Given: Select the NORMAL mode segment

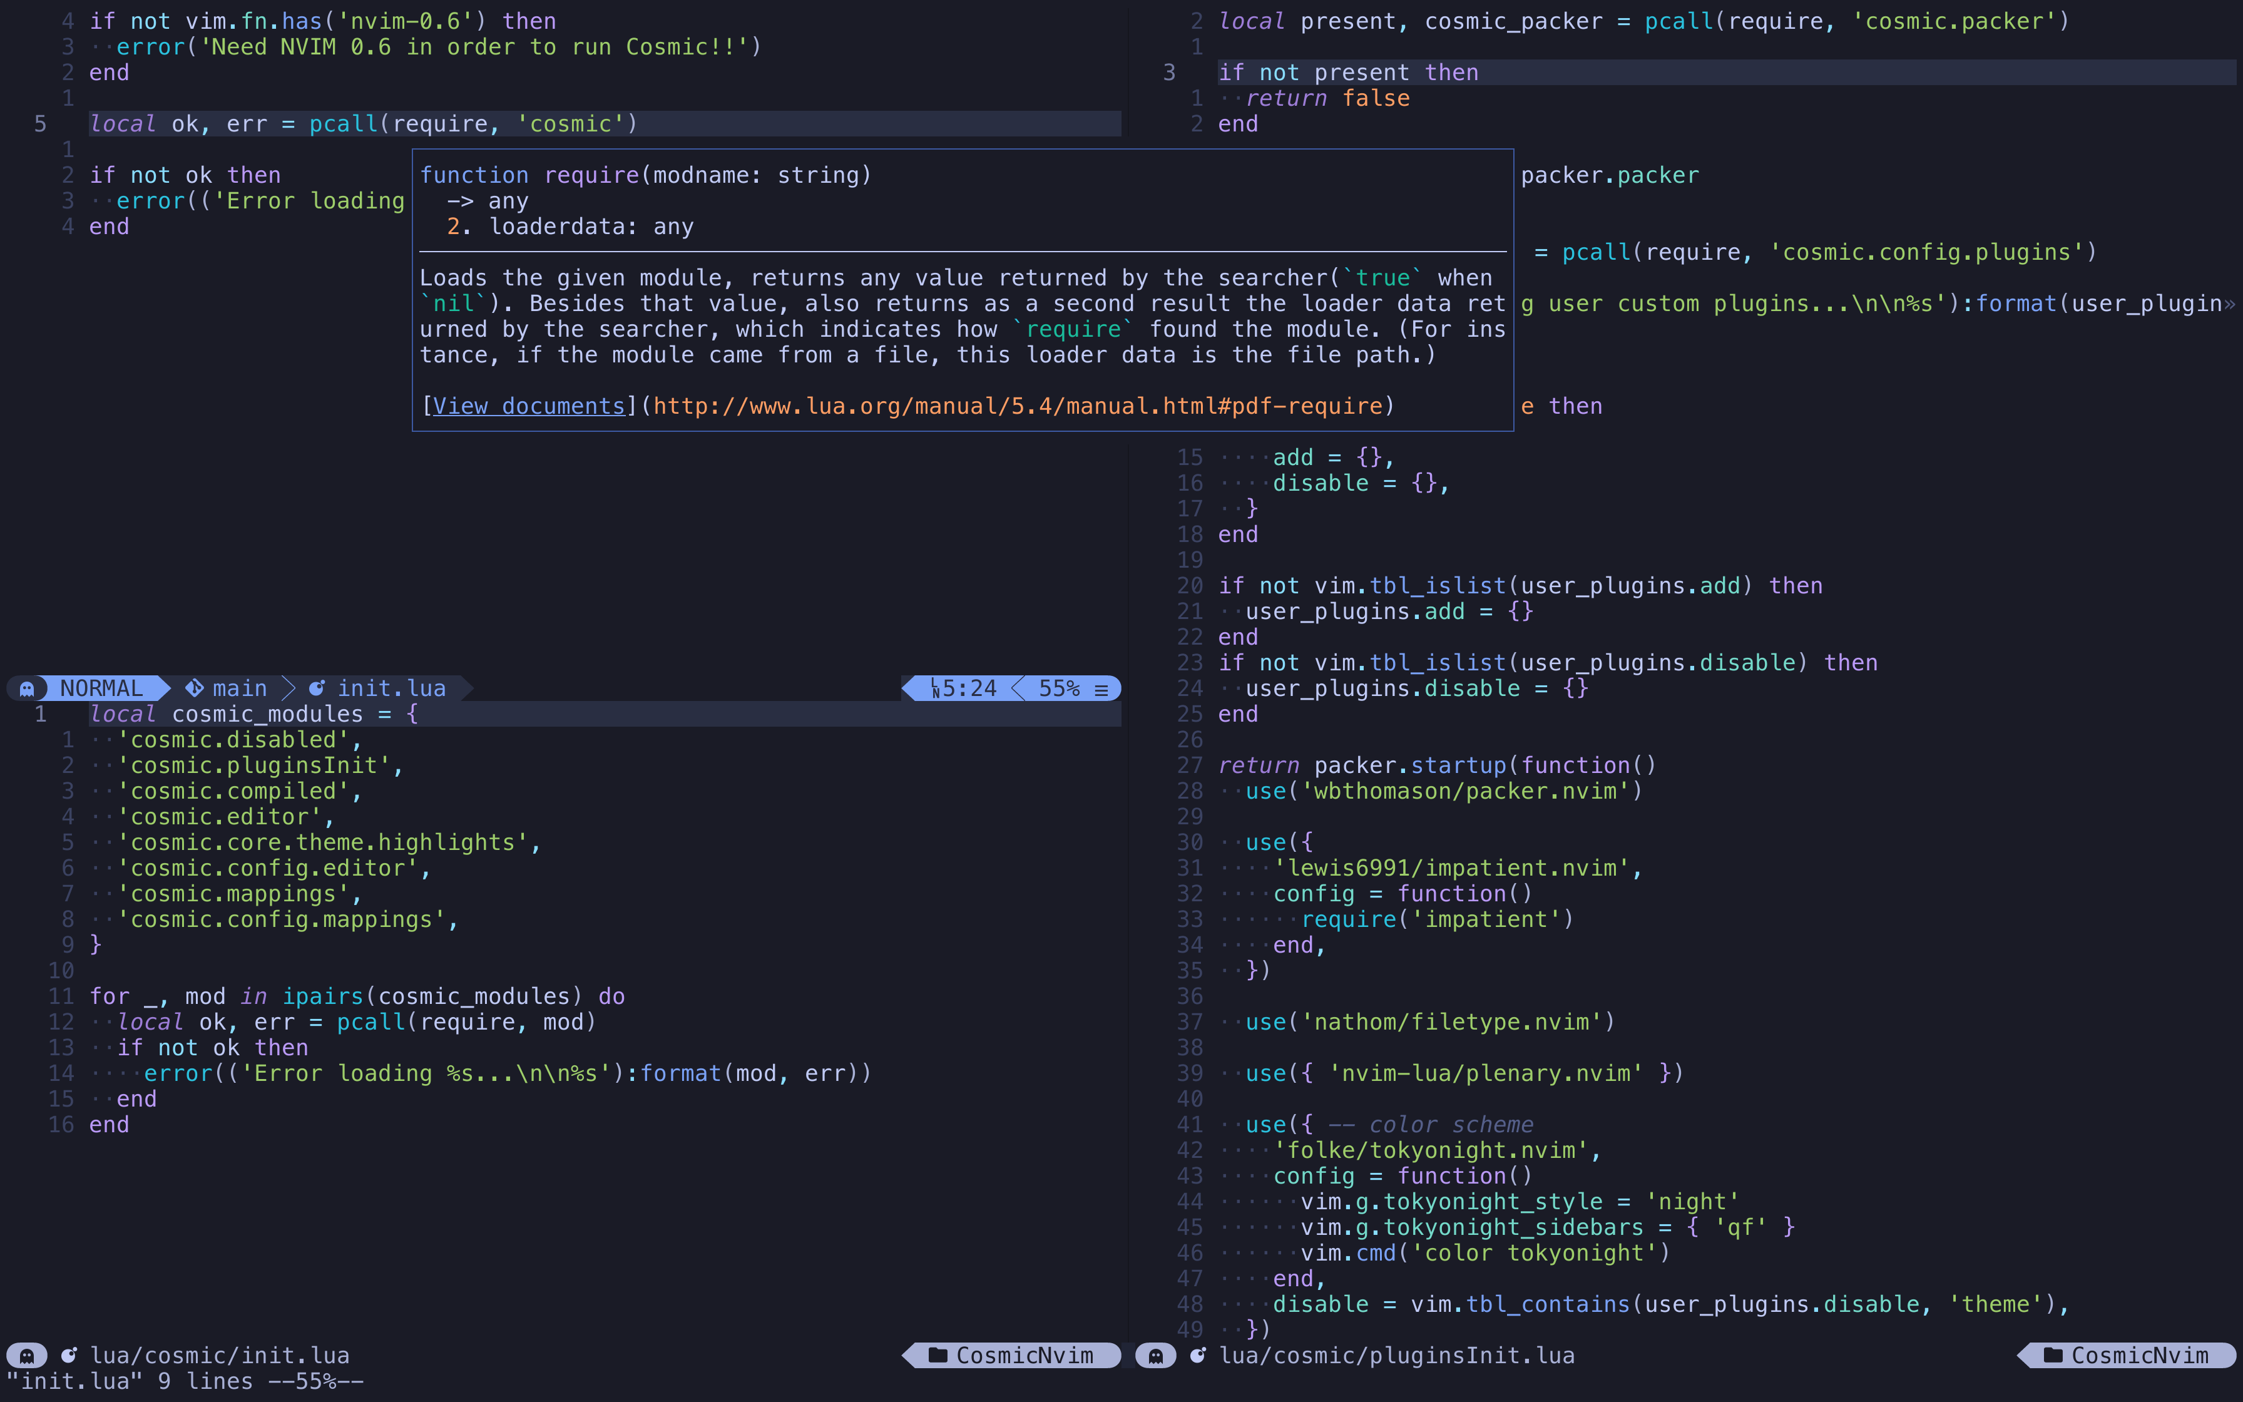Looking at the screenshot, I should point(102,687).
